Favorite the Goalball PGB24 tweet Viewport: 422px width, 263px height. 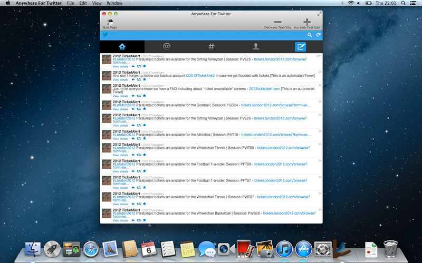[x=145, y=109]
